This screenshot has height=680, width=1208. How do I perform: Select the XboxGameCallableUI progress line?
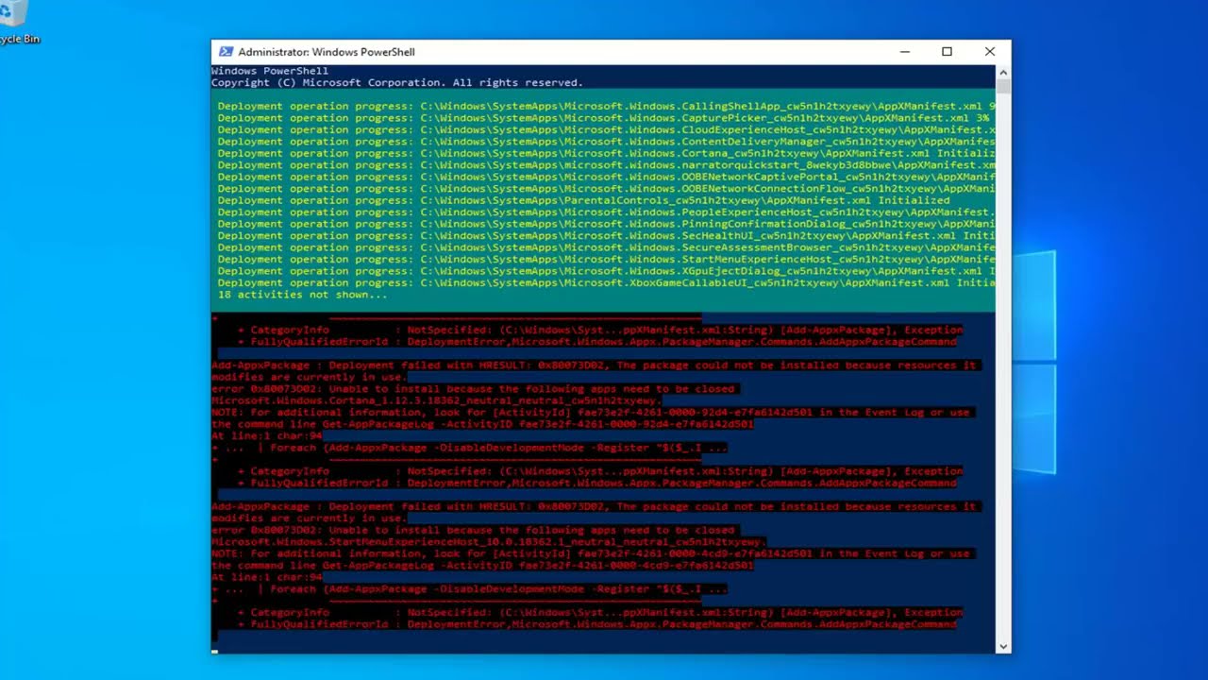(x=606, y=282)
